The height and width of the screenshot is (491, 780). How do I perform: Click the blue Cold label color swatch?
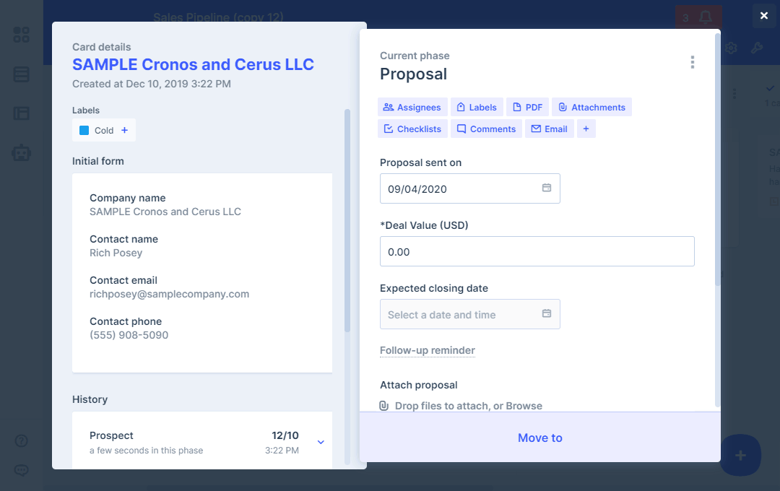(x=84, y=131)
